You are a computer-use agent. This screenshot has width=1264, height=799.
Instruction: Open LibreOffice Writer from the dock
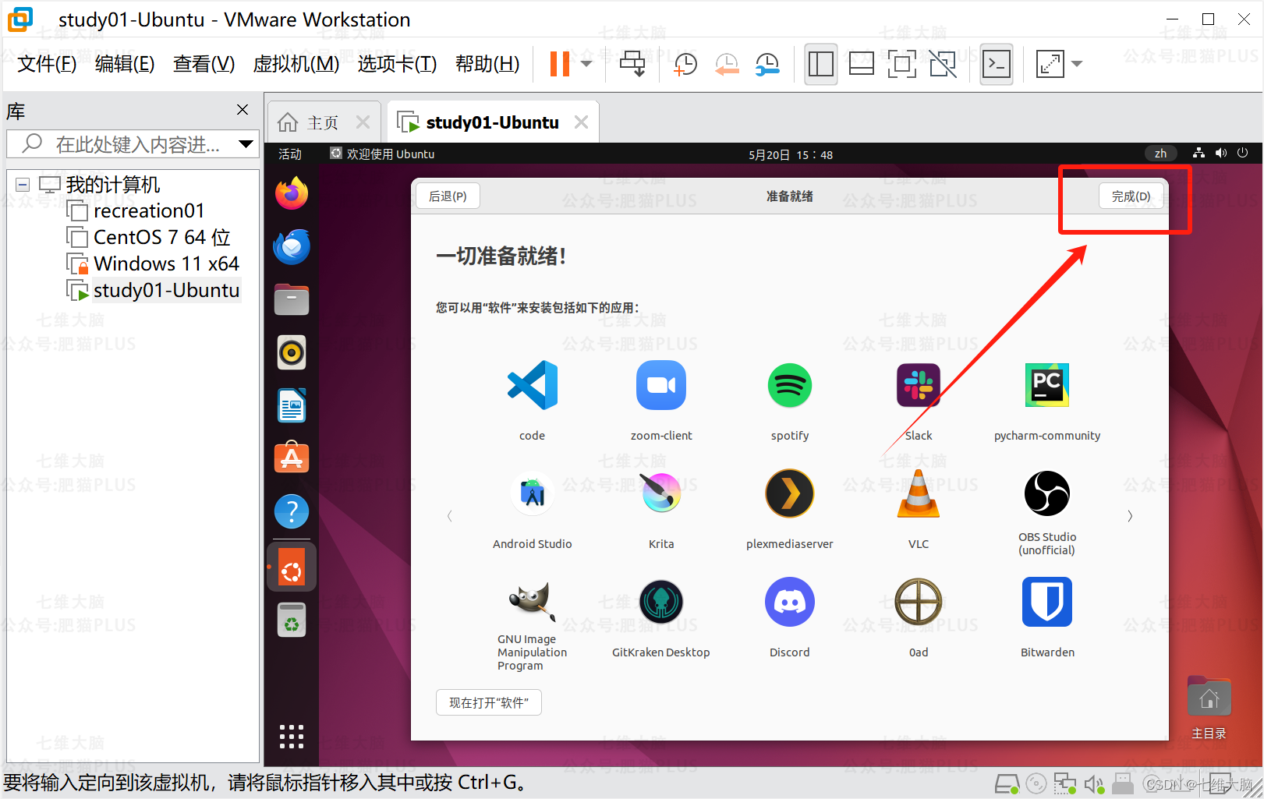click(x=292, y=405)
